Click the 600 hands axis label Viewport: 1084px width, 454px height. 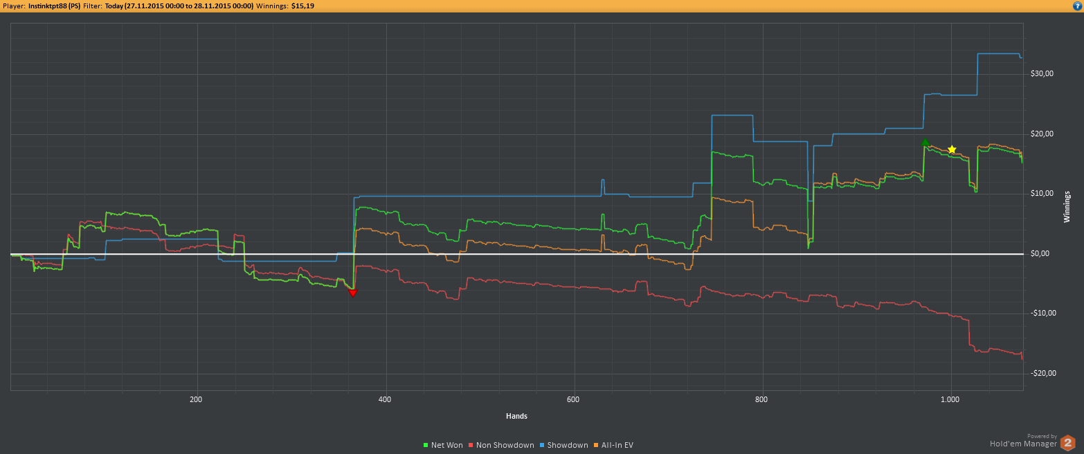coord(573,399)
